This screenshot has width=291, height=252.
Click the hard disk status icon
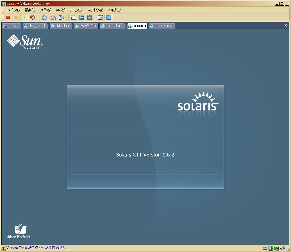point(265,248)
